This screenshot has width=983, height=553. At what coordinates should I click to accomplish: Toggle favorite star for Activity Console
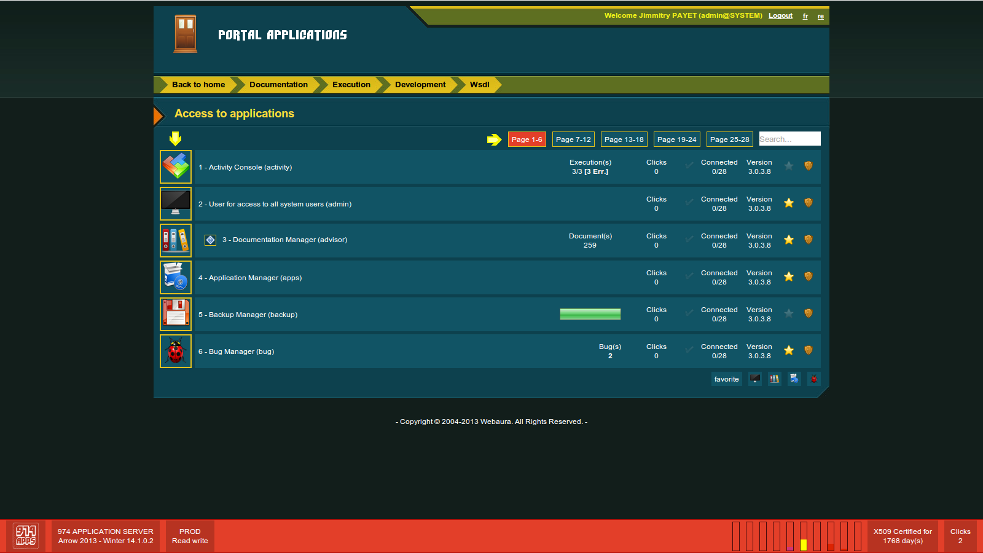coord(789,166)
